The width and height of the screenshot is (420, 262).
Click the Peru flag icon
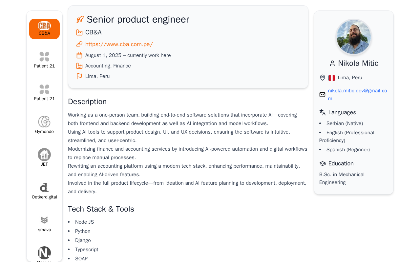pyautogui.click(x=332, y=78)
